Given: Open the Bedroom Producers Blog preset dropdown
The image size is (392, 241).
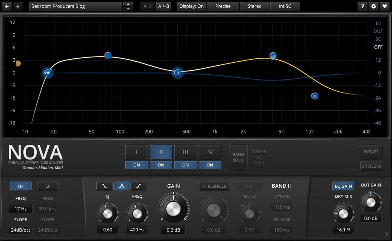Looking at the screenshot, I should pos(75,6).
